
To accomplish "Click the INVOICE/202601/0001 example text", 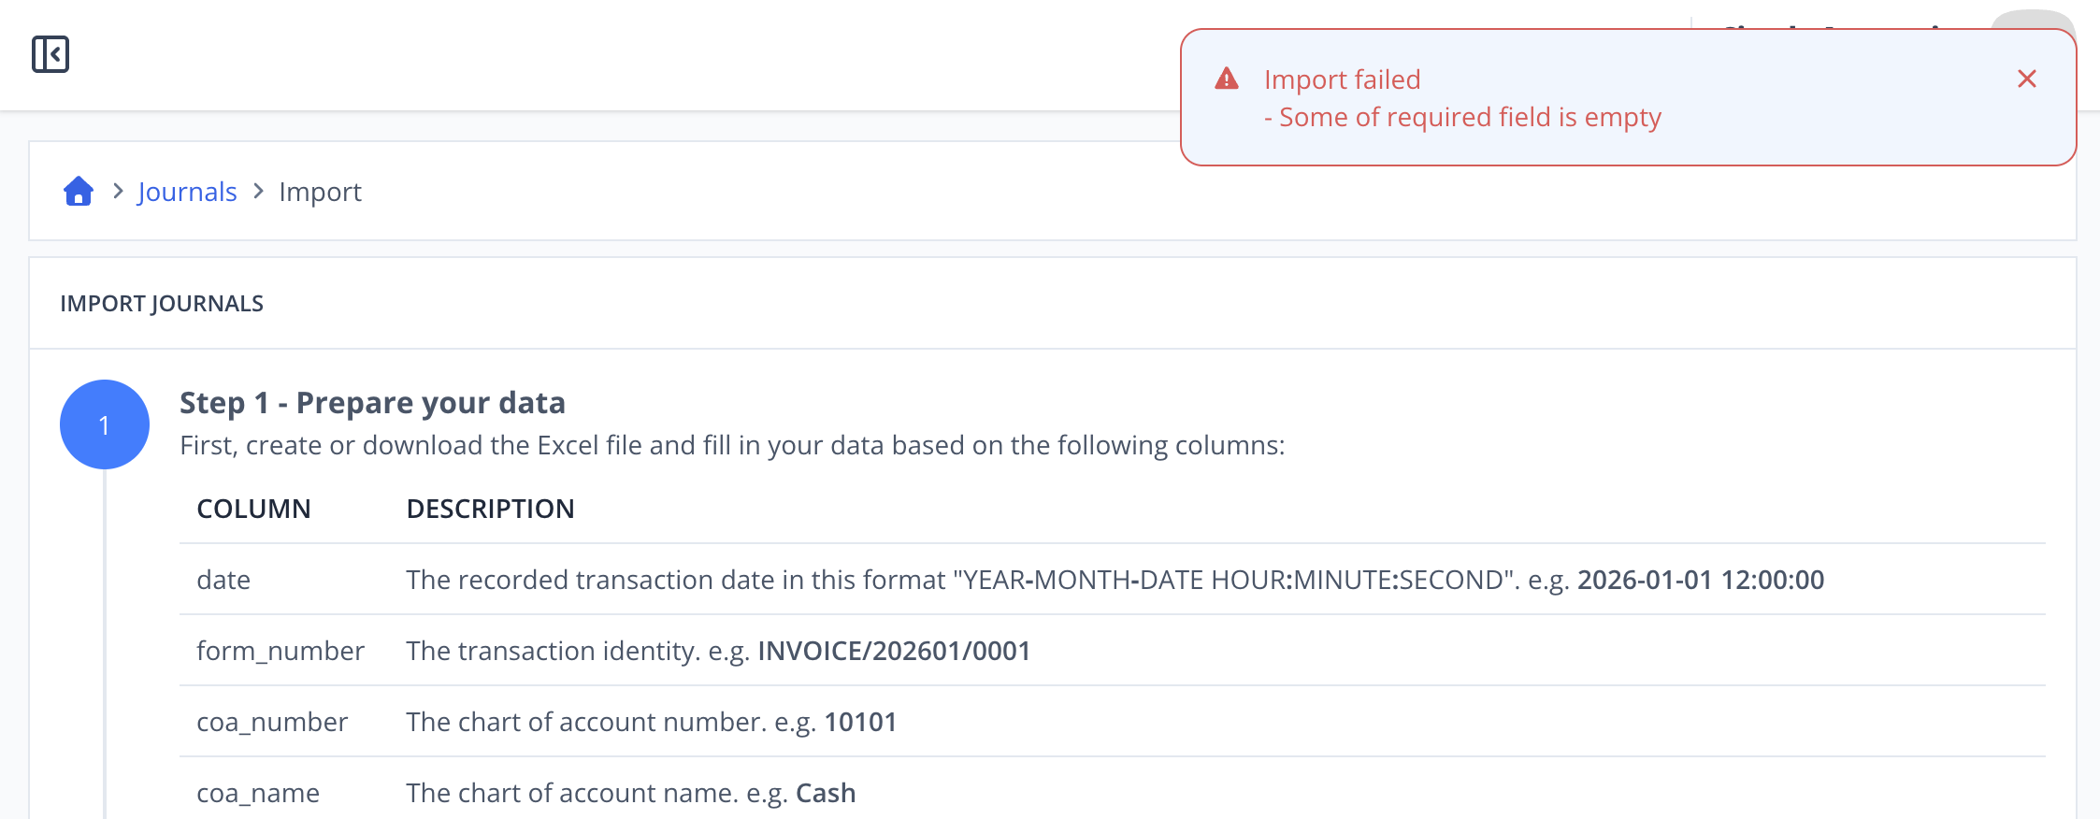I will (x=894, y=651).
